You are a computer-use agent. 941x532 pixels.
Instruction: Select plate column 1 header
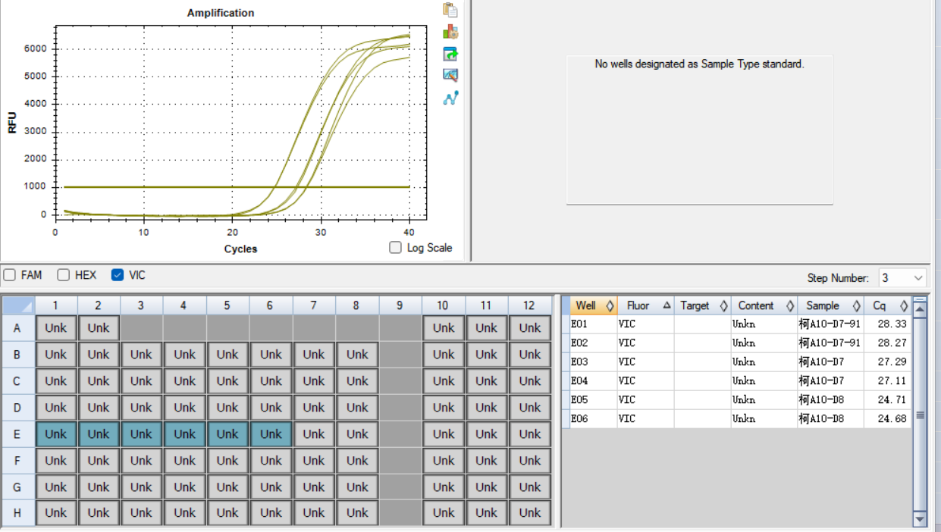pyautogui.click(x=55, y=305)
